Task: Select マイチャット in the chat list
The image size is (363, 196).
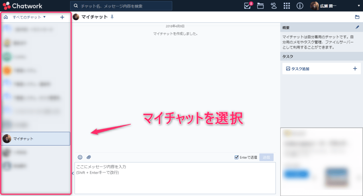Action: [x=36, y=138]
